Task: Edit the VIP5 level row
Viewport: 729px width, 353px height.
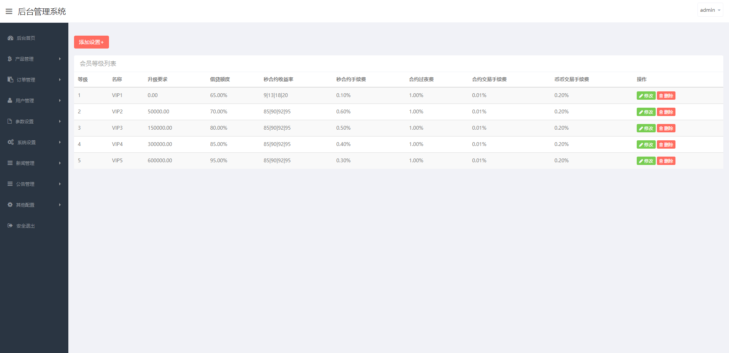Action: 645,161
